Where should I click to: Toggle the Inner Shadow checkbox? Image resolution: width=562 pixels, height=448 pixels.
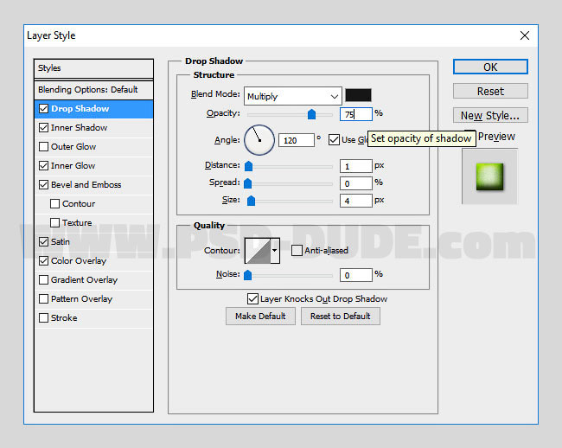(44, 128)
